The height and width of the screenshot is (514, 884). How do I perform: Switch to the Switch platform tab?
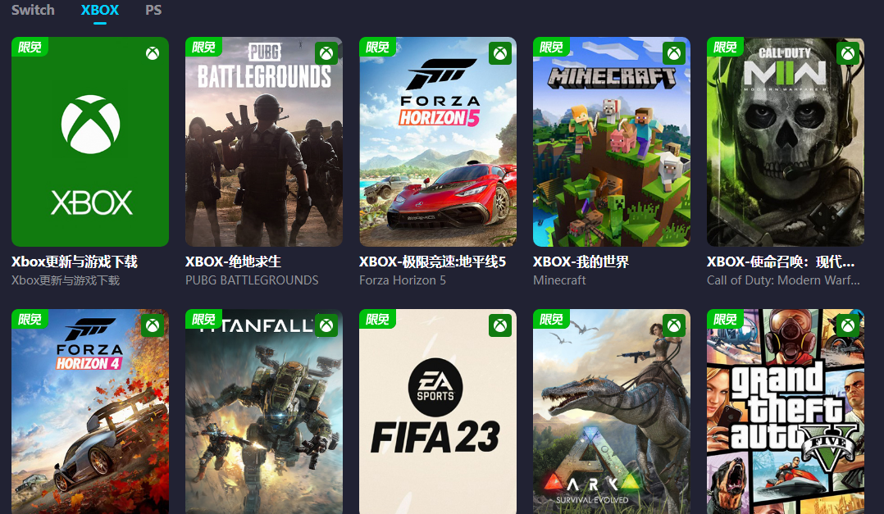click(33, 10)
